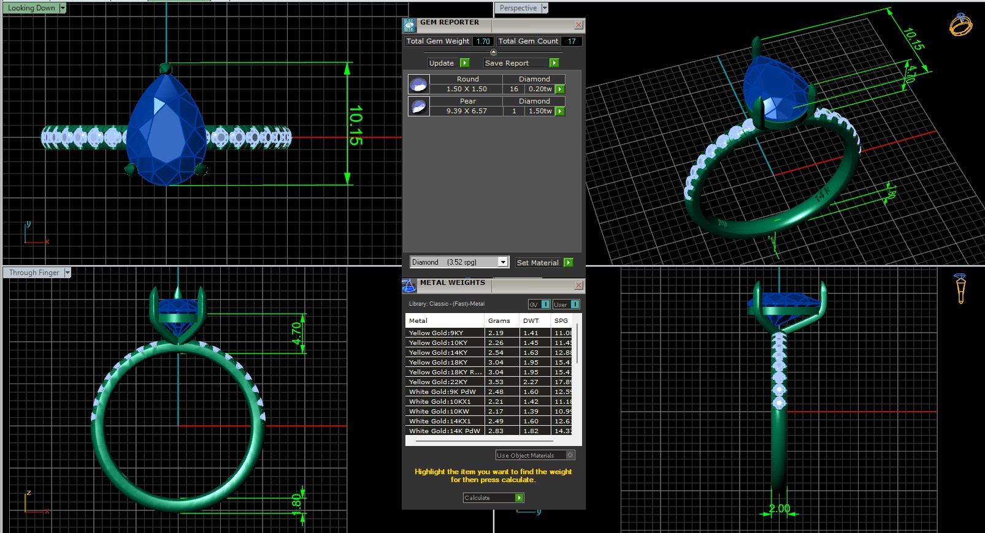Select the Round gem thumbnail icon
This screenshot has height=533, width=985.
(x=419, y=84)
